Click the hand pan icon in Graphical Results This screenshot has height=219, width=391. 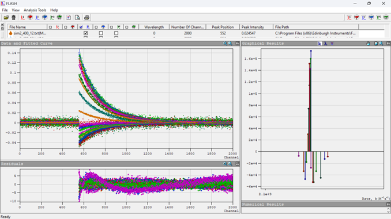tap(369, 43)
